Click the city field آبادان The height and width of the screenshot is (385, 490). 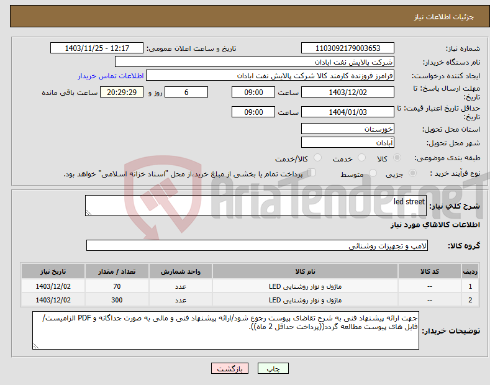tap(348, 142)
